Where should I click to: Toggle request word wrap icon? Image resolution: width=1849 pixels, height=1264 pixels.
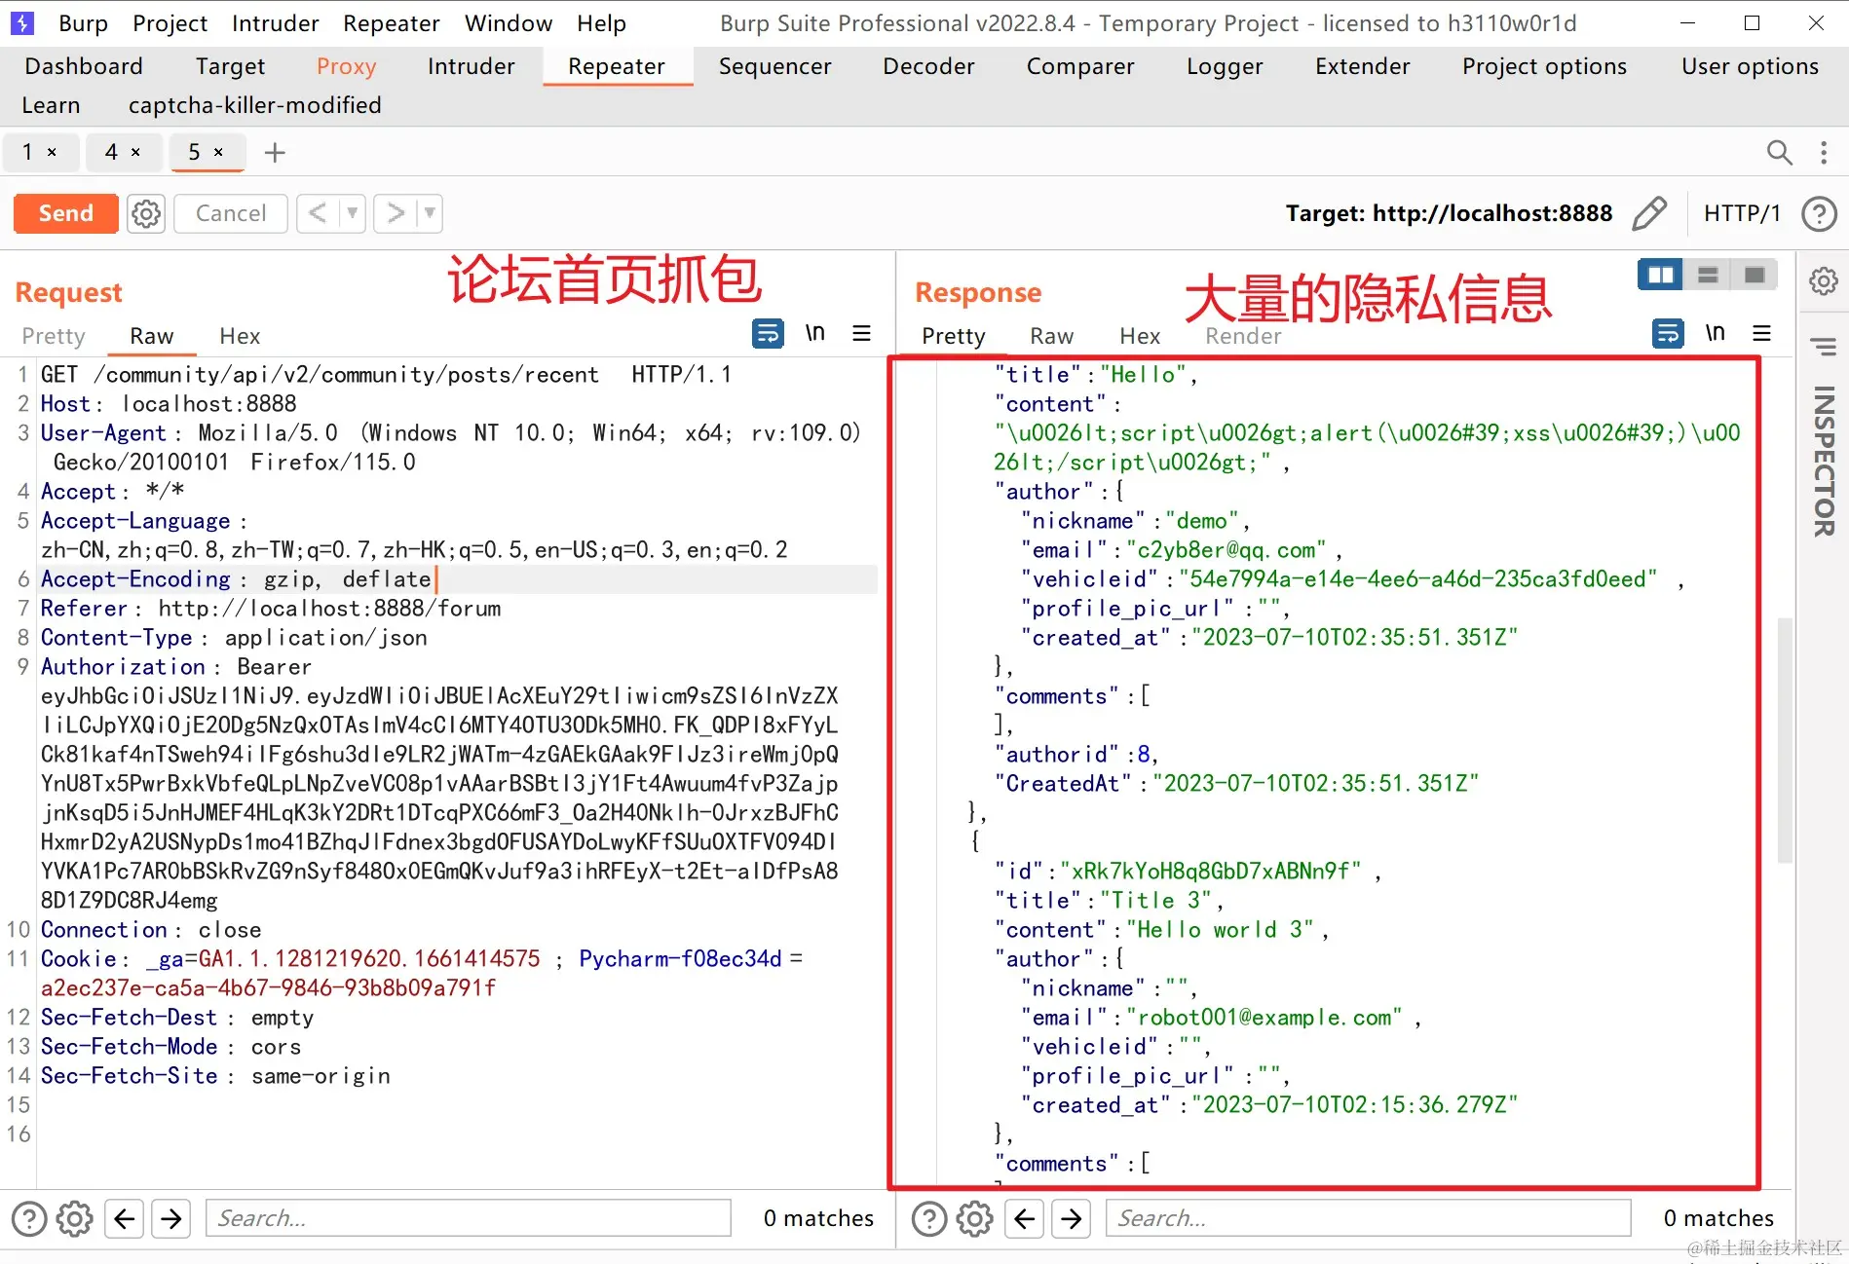(x=768, y=334)
